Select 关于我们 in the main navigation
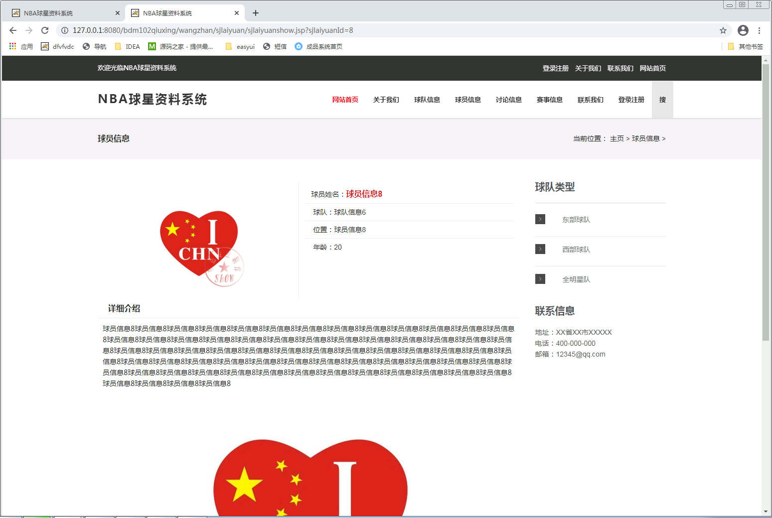This screenshot has height=518, width=772. point(386,100)
